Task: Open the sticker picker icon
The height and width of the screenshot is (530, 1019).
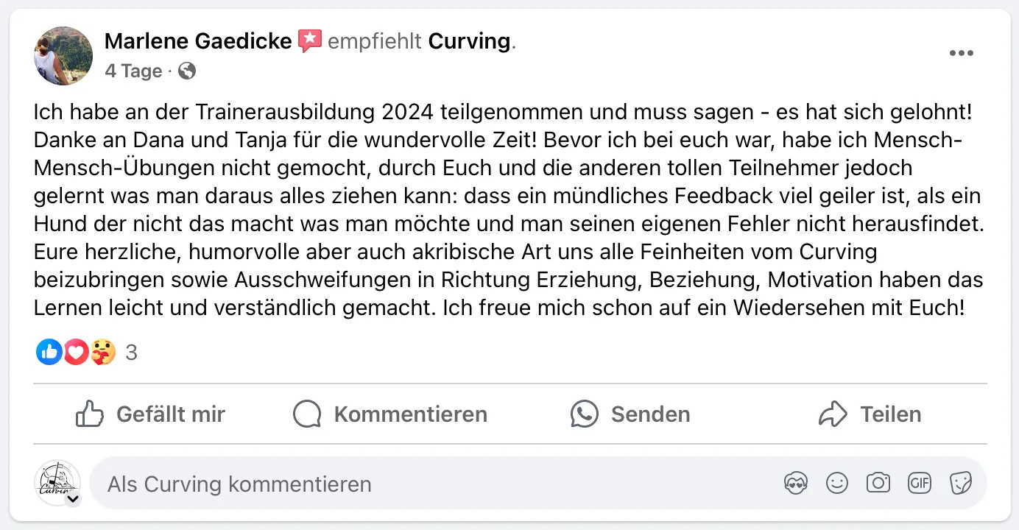Action: pyautogui.click(x=961, y=483)
